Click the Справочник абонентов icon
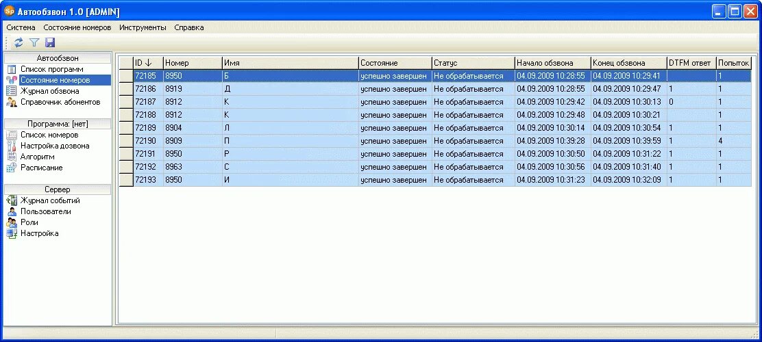The width and height of the screenshot is (762, 342). 12,103
